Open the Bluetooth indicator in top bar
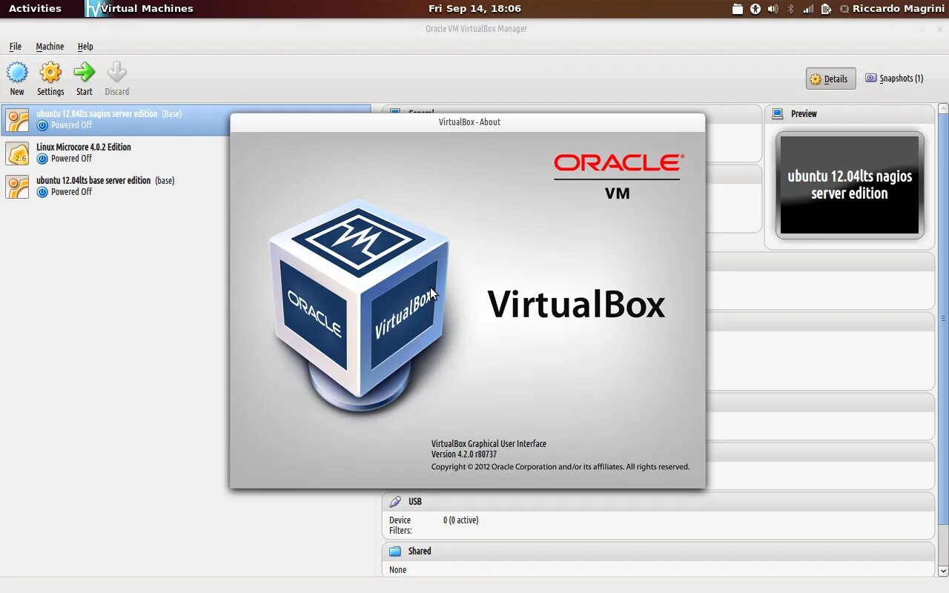949x593 pixels. point(790,9)
